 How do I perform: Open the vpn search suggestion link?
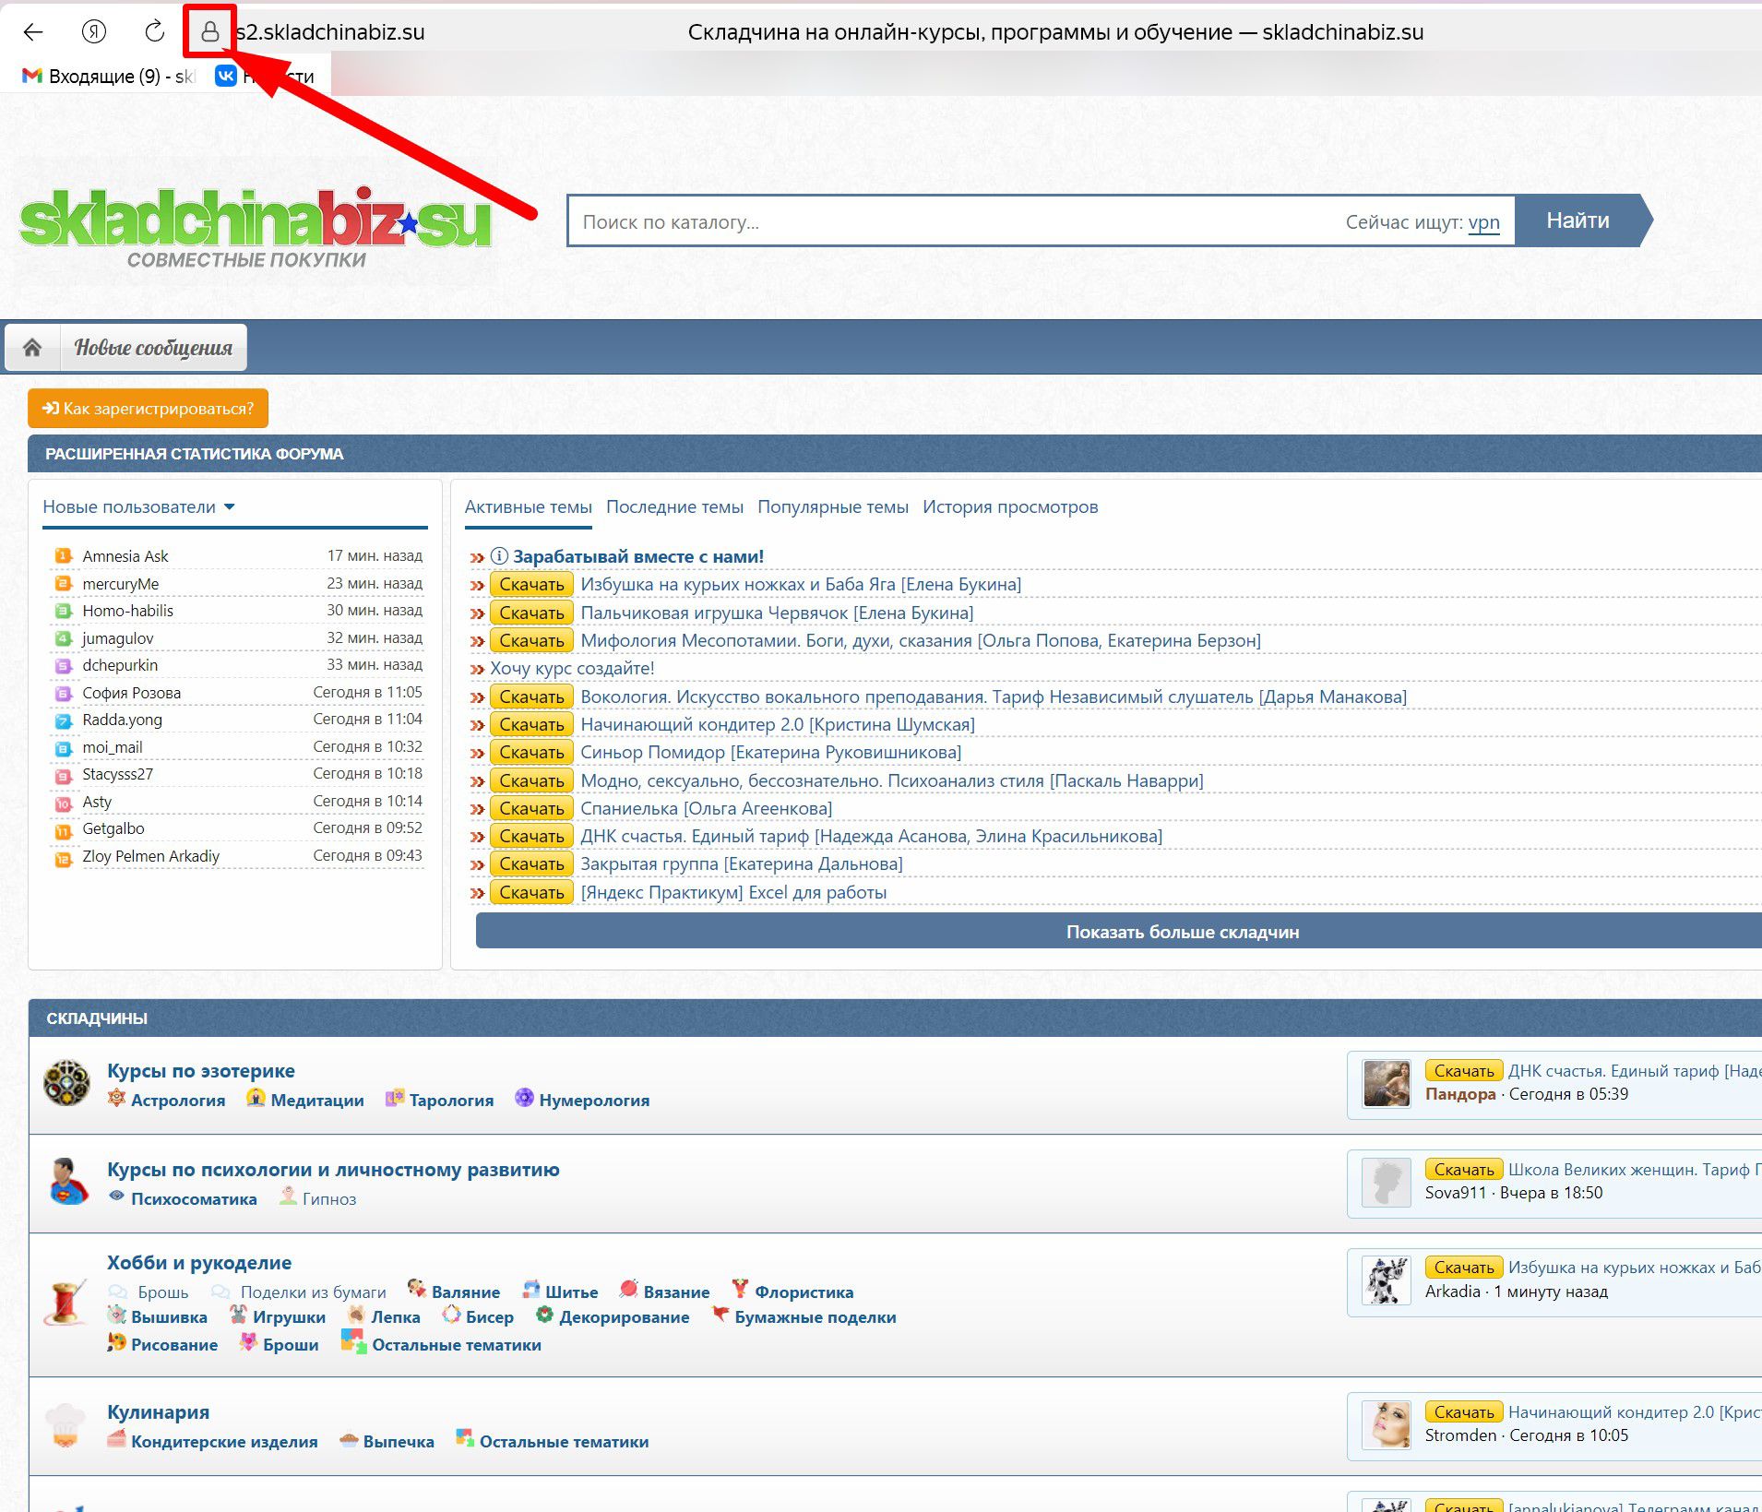click(x=1482, y=222)
